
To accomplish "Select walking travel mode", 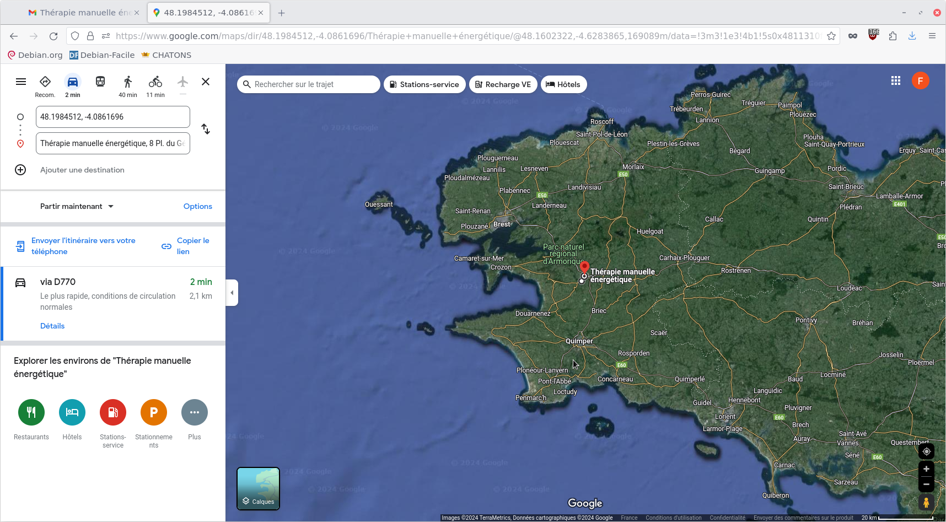I will tap(128, 82).
